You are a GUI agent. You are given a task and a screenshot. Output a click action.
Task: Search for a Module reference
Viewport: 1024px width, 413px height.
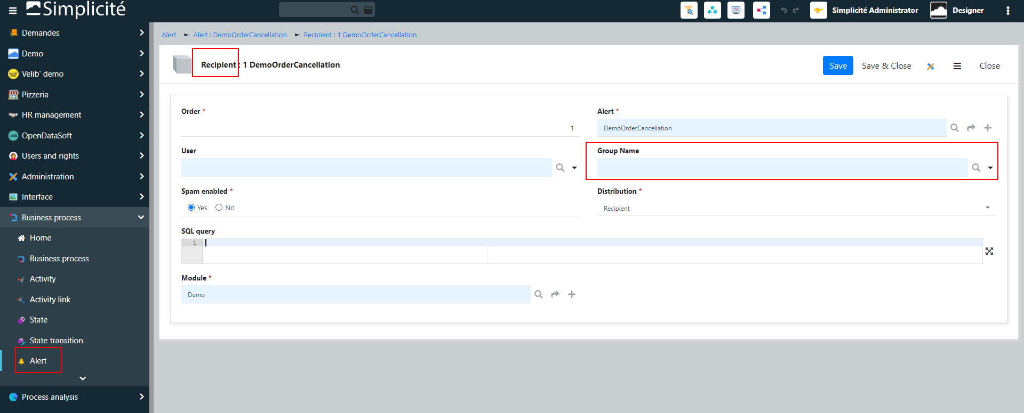539,294
